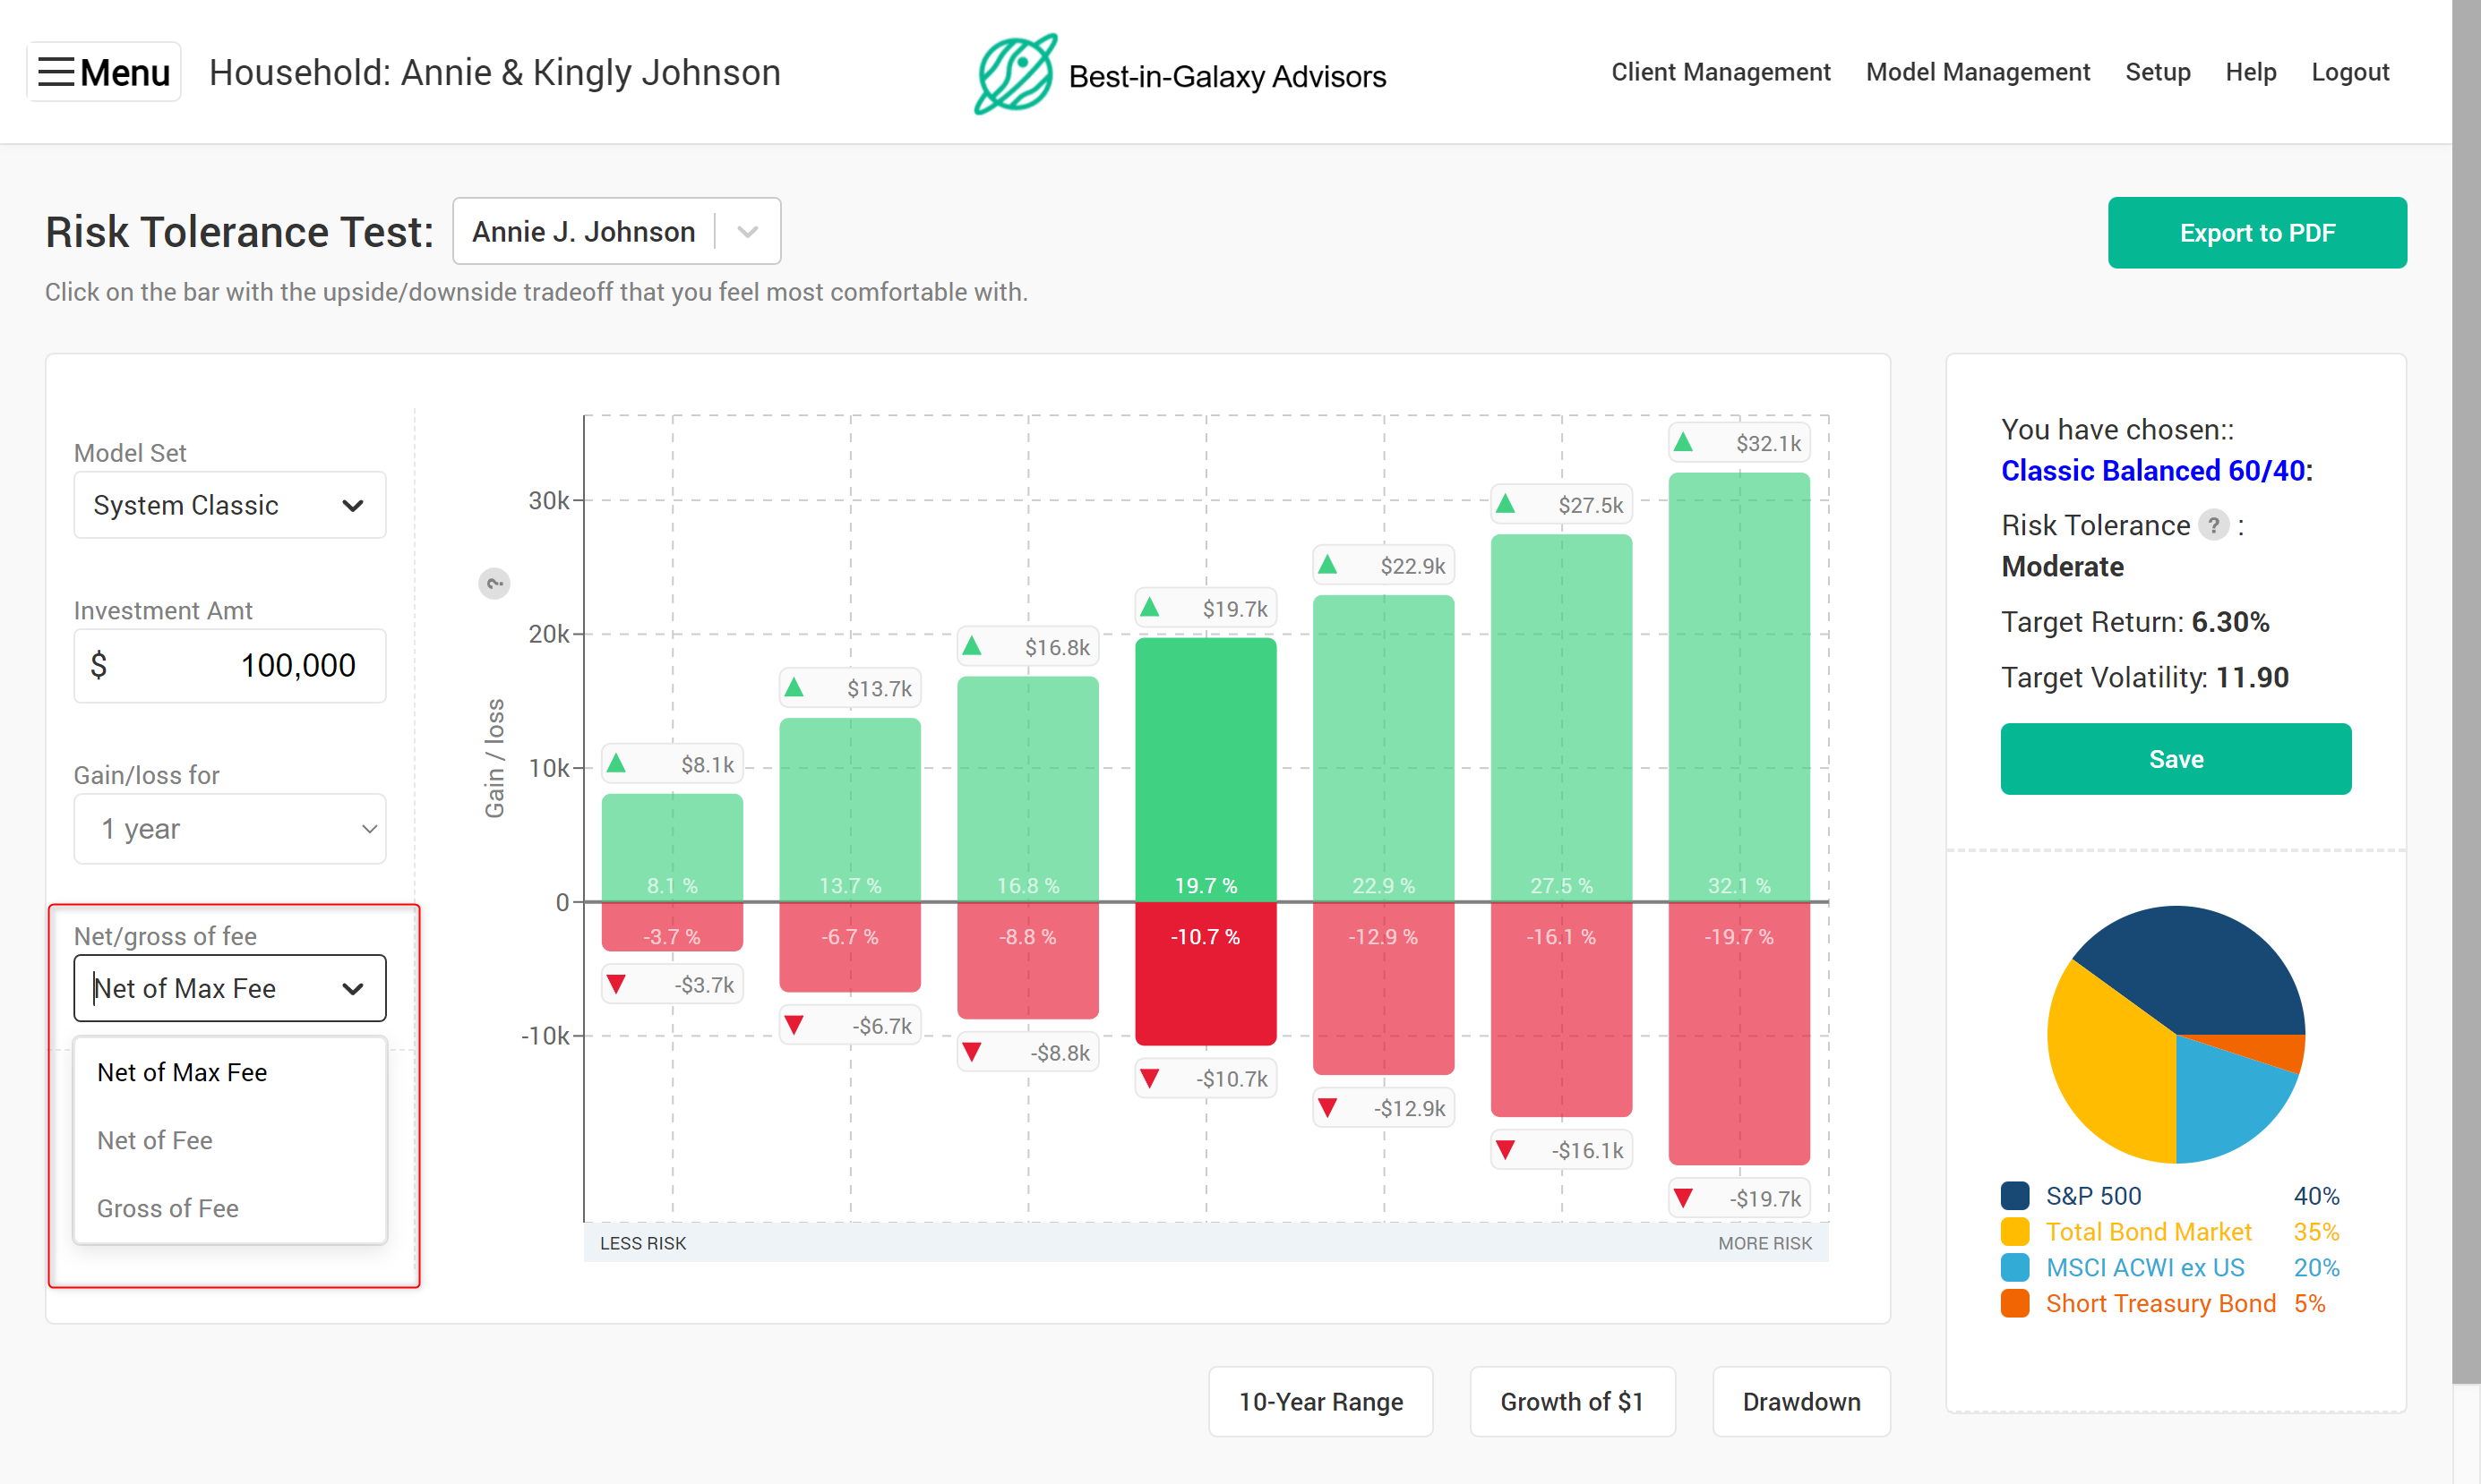Viewport: 2481px width, 1484px height.
Task: Open the hamburger Menu icon
Action: (x=56, y=72)
